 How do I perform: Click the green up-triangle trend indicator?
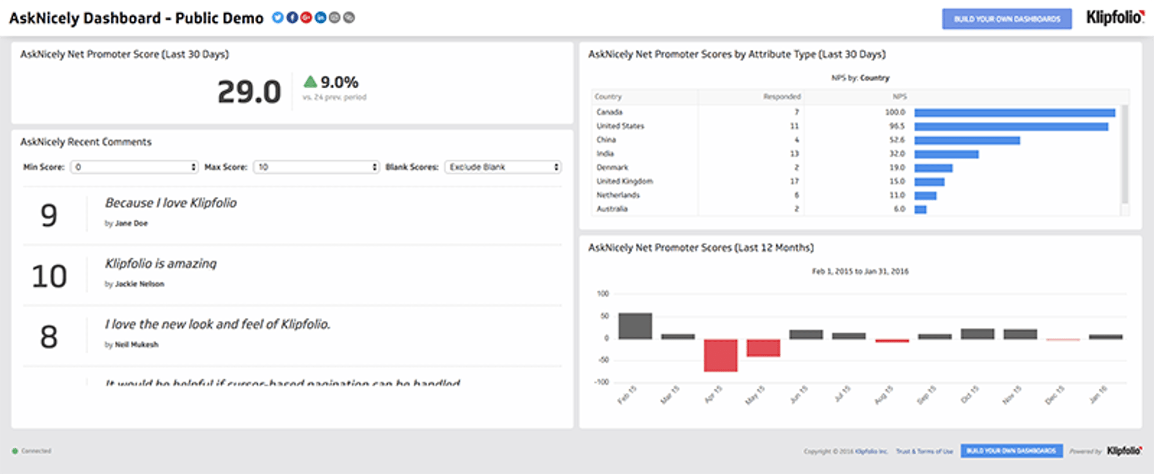tap(310, 81)
